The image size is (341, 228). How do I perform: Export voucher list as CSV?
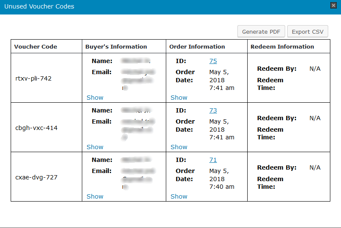click(307, 32)
